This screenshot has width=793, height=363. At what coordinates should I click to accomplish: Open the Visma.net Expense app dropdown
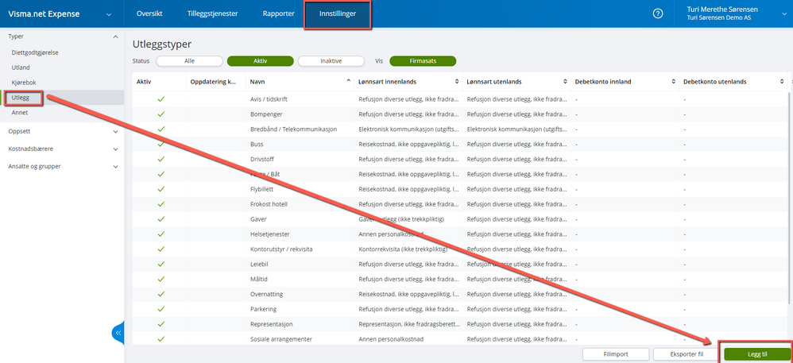[109, 14]
